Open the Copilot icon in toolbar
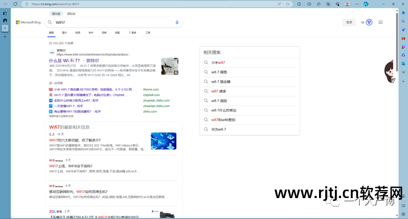Viewport: 408px width, 219px height. pyautogui.click(x=366, y=4)
